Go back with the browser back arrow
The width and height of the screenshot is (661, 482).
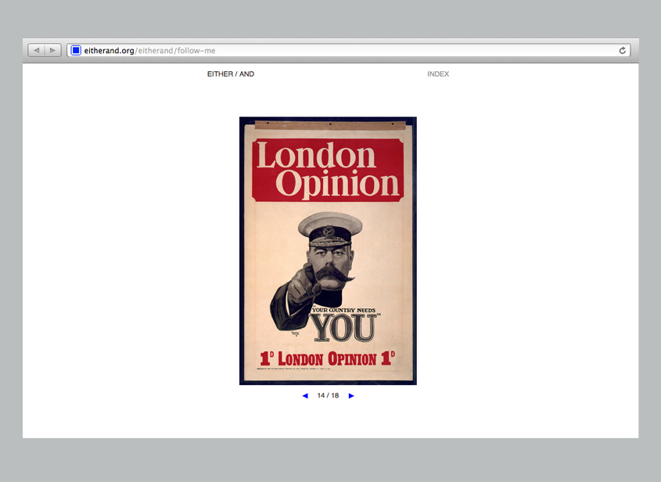coord(36,50)
